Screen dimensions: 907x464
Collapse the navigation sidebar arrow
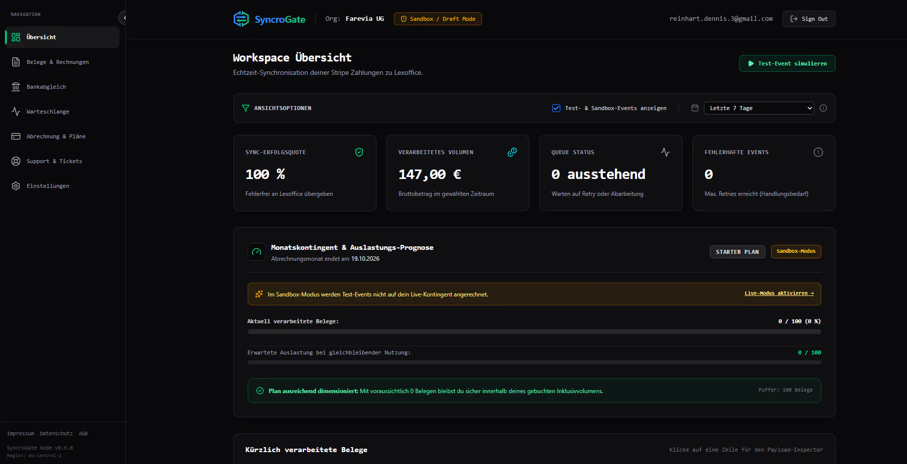(123, 18)
